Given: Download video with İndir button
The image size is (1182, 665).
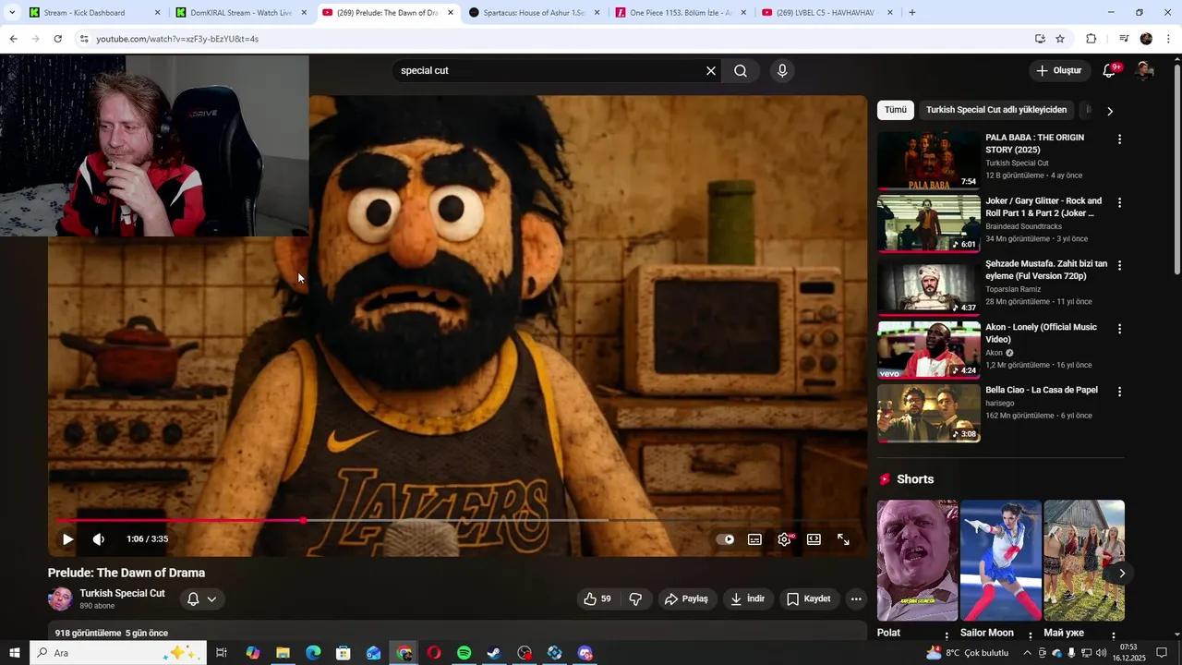Looking at the screenshot, I should point(748,599).
